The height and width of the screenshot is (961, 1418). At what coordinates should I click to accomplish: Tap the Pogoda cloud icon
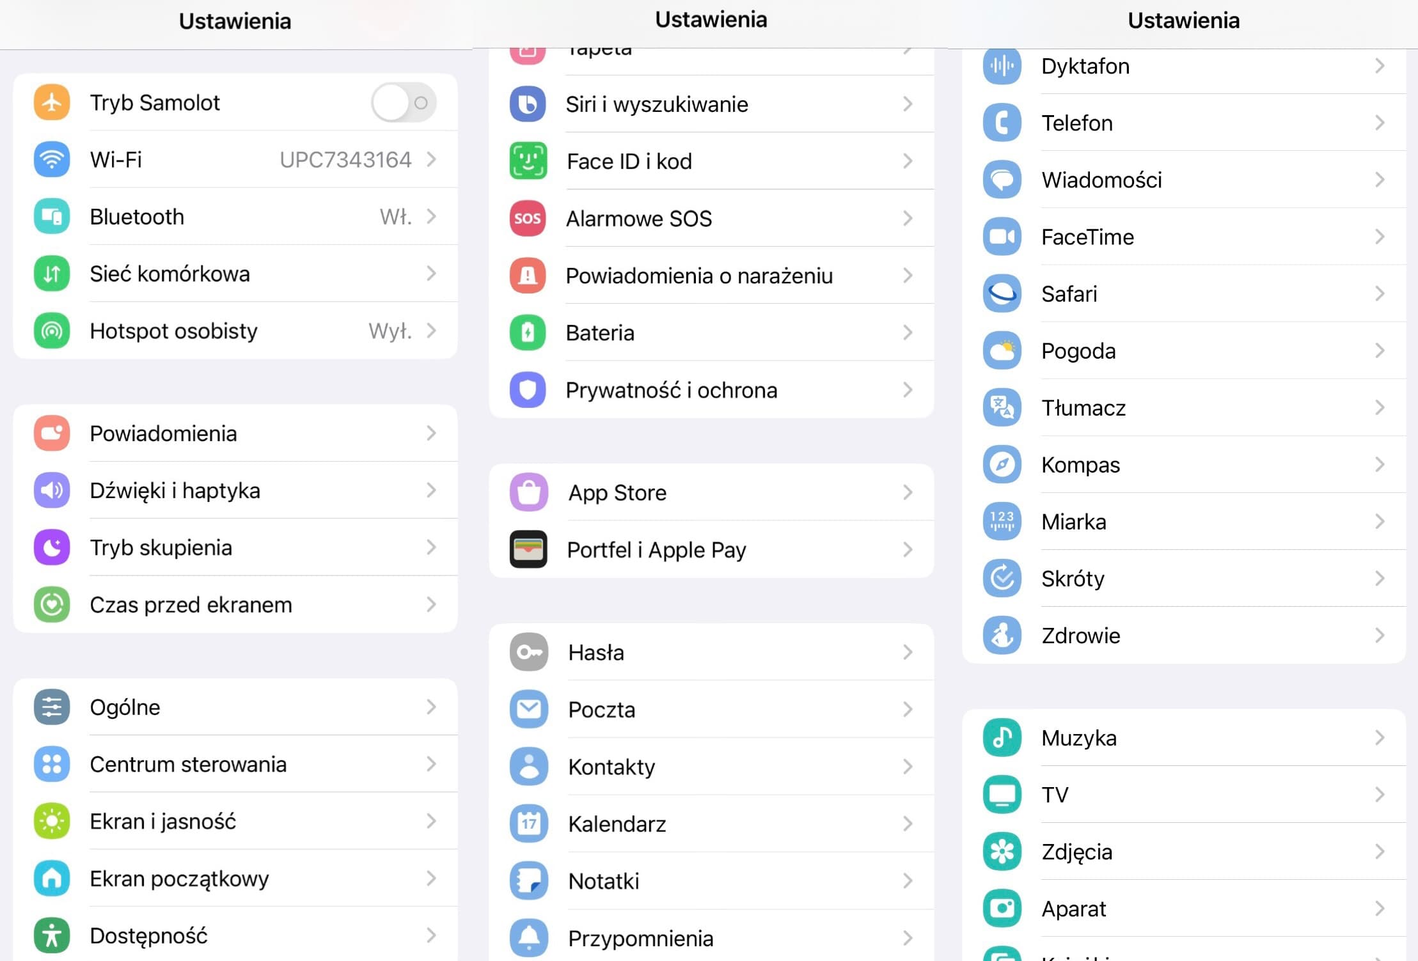(1002, 350)
